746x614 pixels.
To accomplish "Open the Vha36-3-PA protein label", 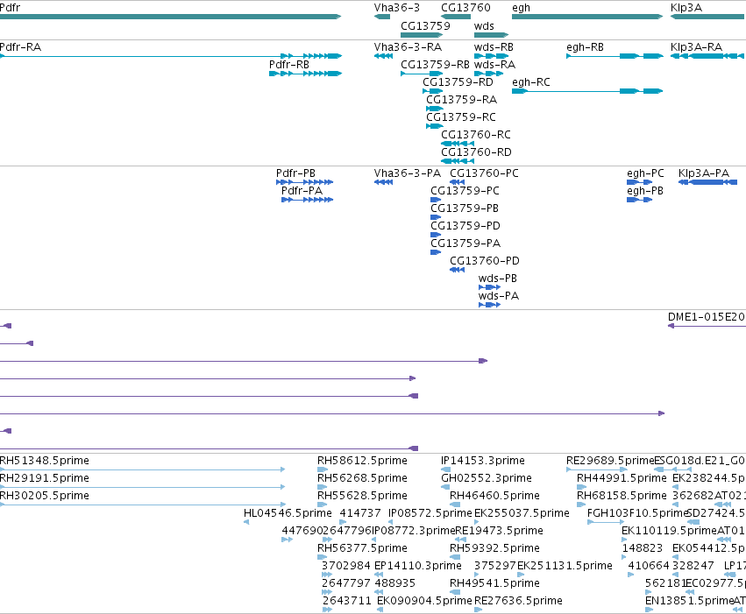I will [408, 173].
